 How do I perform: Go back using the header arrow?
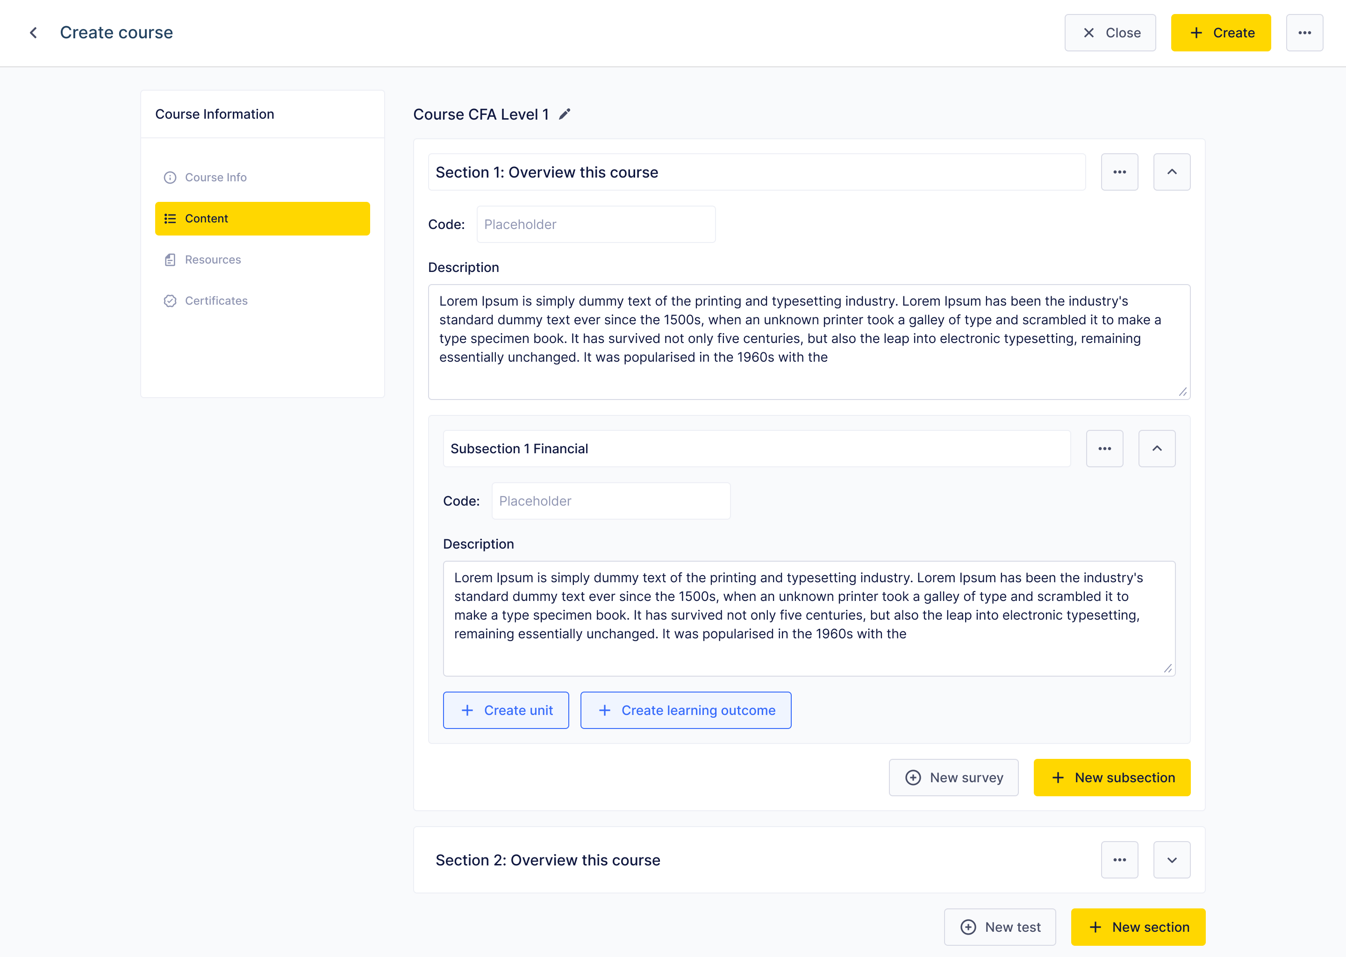(x=34, y=32)
